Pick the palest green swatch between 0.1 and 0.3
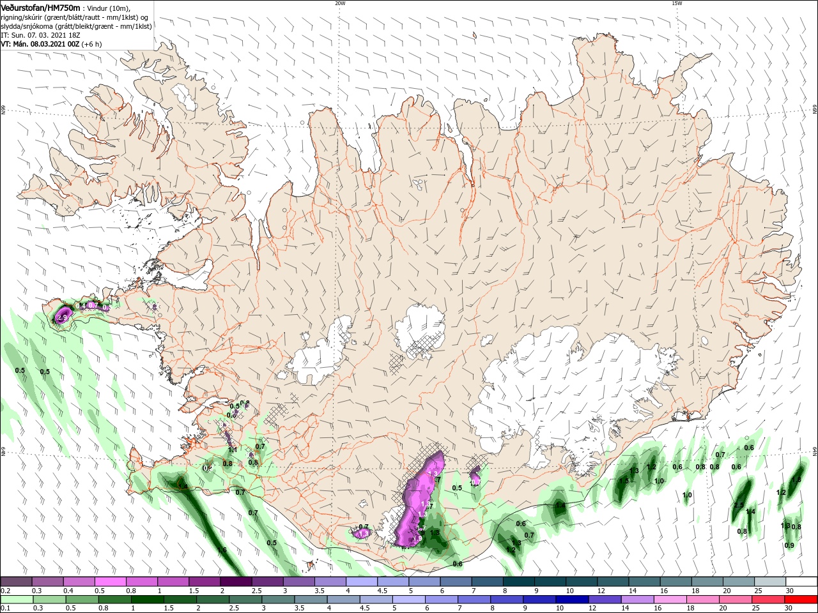The image size is (818, 613). [x=17, y=600]
